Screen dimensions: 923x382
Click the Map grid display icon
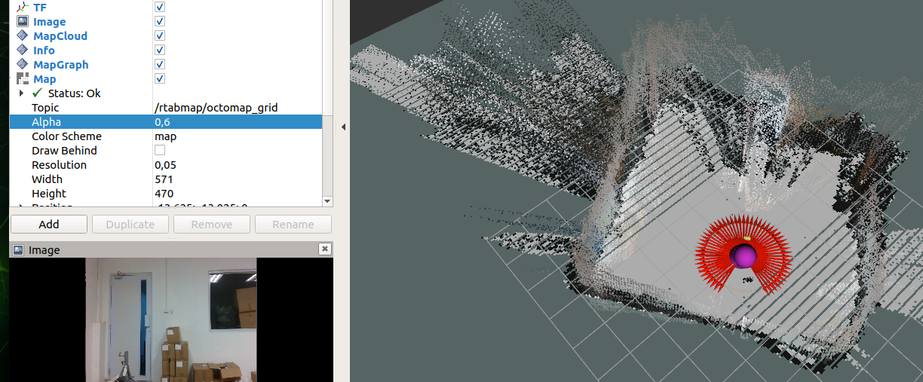22,79
